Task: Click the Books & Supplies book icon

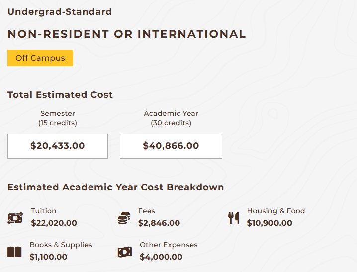Action: 15,252
